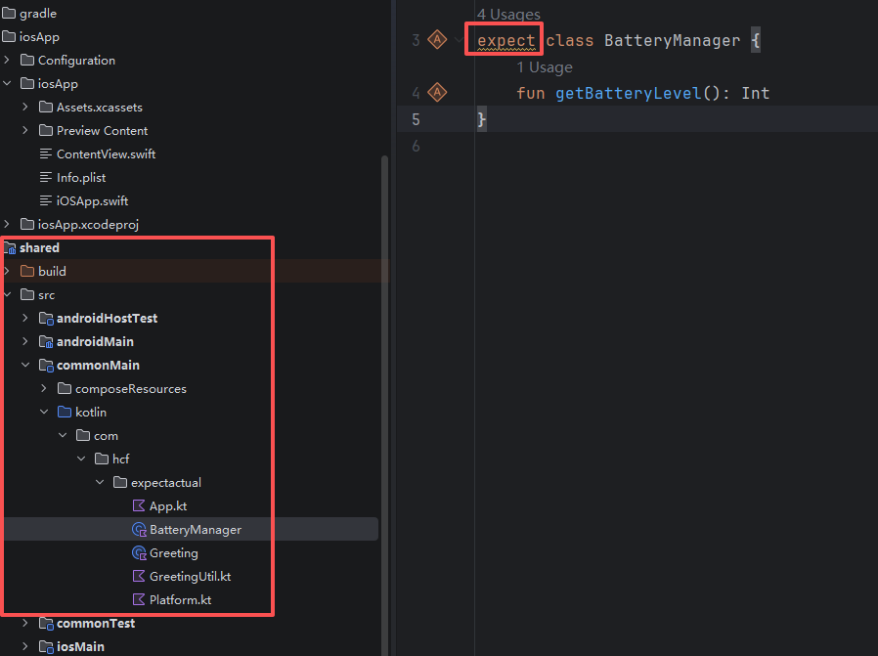Click the orange build folder icon
The height and width of the screenshot is (656, 878).
tap(27, 272)
